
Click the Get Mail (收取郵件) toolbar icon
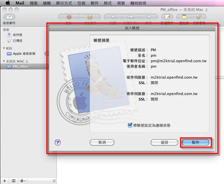pos(9,17)
